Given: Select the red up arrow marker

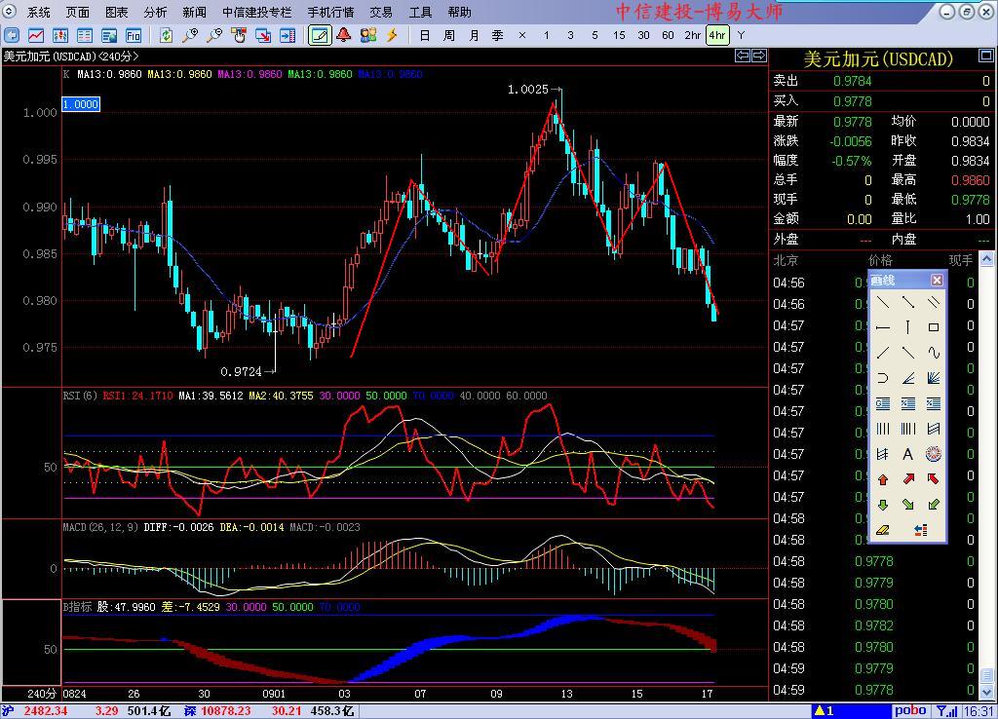Looking at the screenshot, I should coord(882,479).
